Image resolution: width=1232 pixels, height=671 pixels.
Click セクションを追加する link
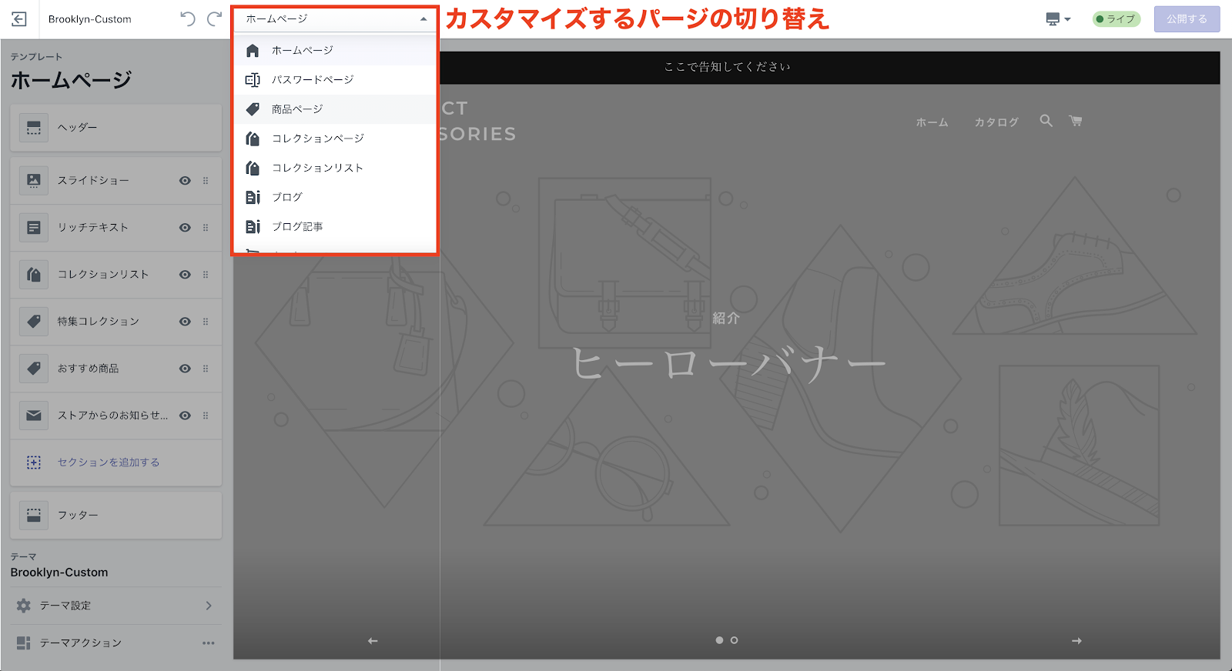[x=109, y=462]
